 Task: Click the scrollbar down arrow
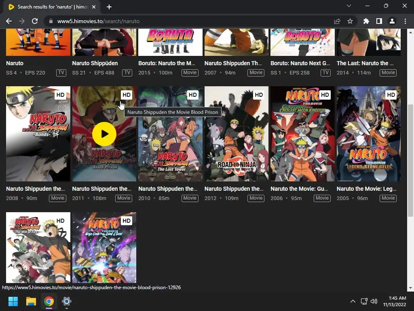click(x=410, y=288)
